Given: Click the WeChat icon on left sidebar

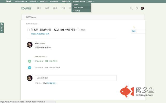Looking at the screenshot, I should 2,24.
